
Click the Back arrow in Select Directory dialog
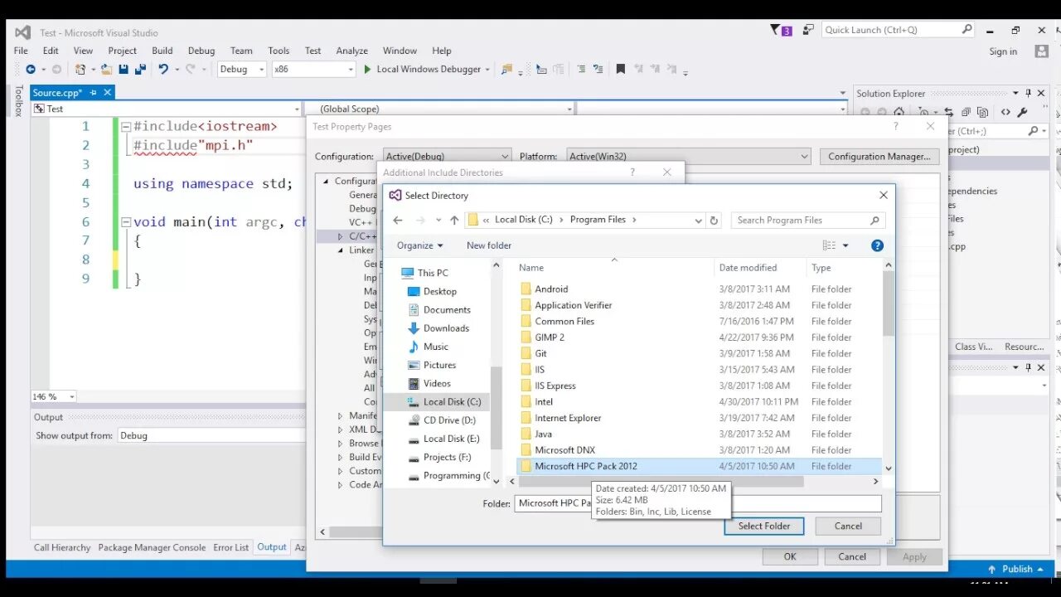[x=398, y=220]
